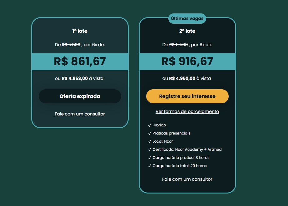Click the Oferta expirada button
Screen dimensions: 288x206
(x=80, y=96)
